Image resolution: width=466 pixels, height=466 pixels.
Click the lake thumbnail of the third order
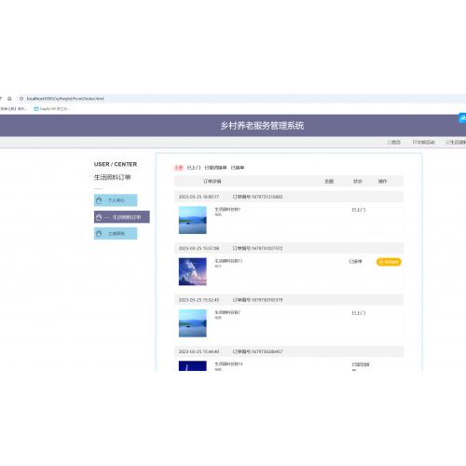[193, 323]
